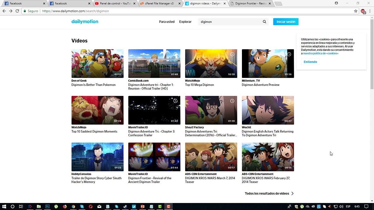374x210 pixels.
Task: Open the Adblock extension icon
Action: (x=363, y=11)
